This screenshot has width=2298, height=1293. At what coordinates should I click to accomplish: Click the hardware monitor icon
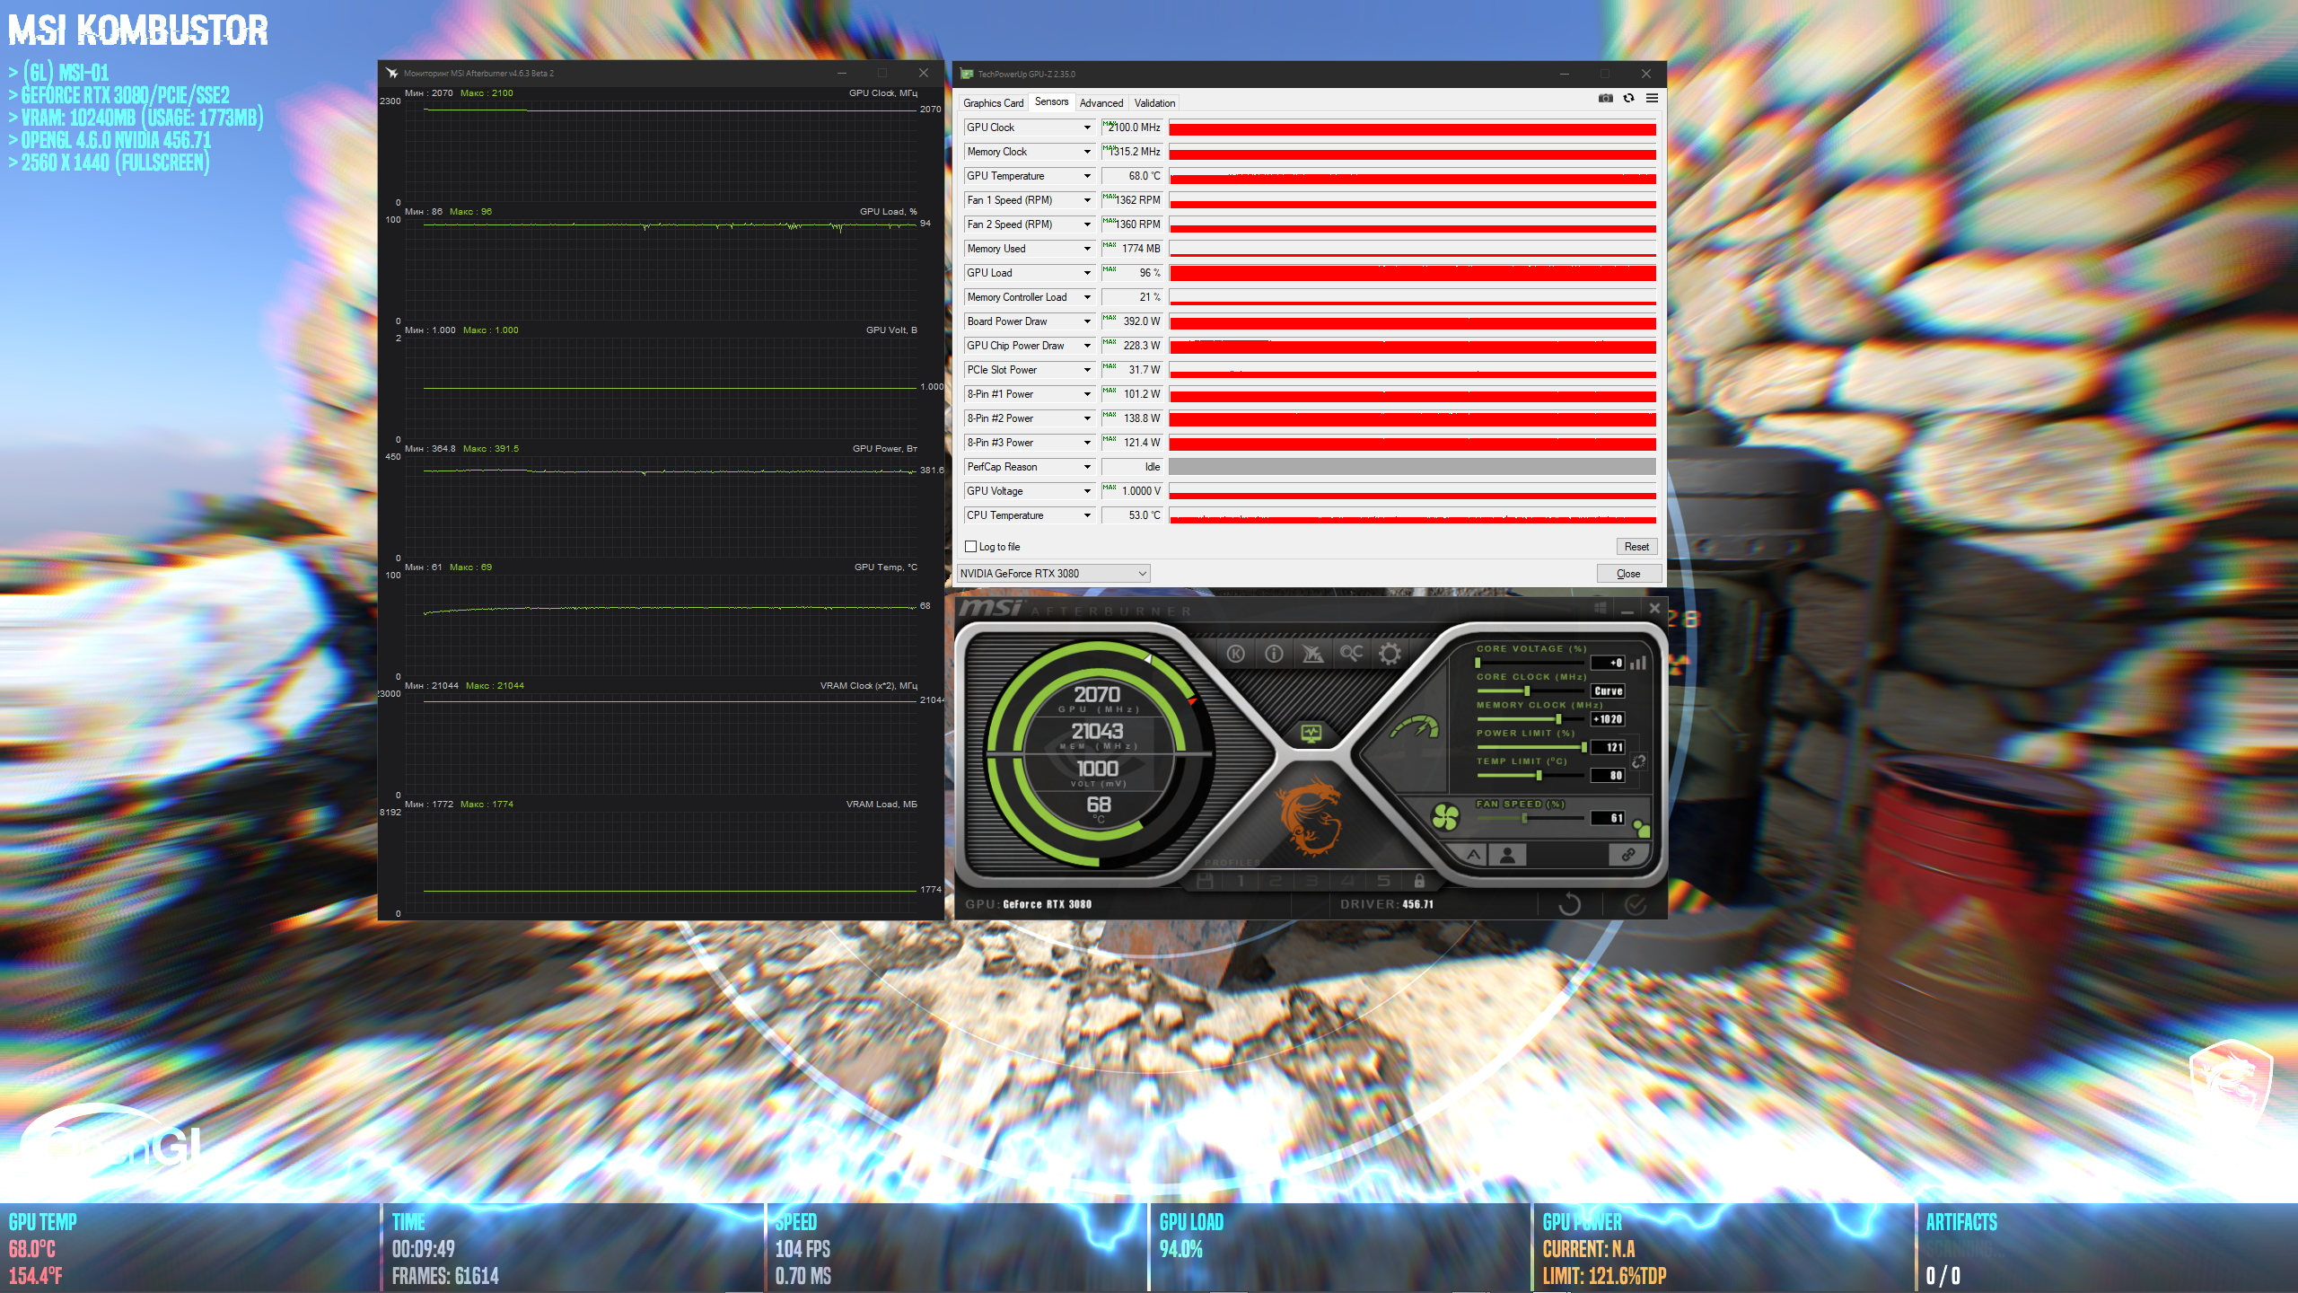1311,734
